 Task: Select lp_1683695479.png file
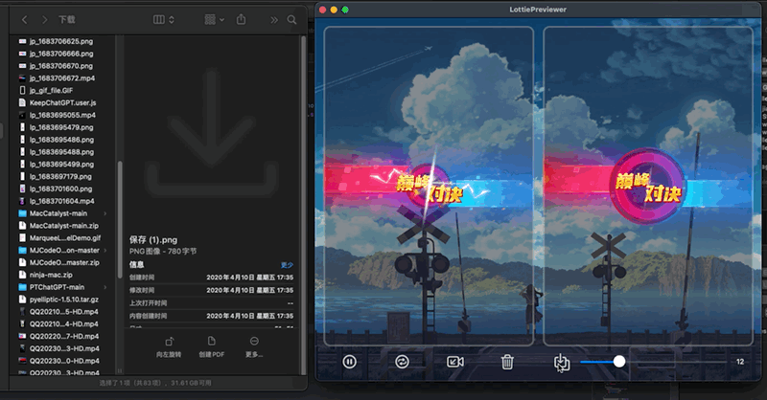[x=61, y=127]
